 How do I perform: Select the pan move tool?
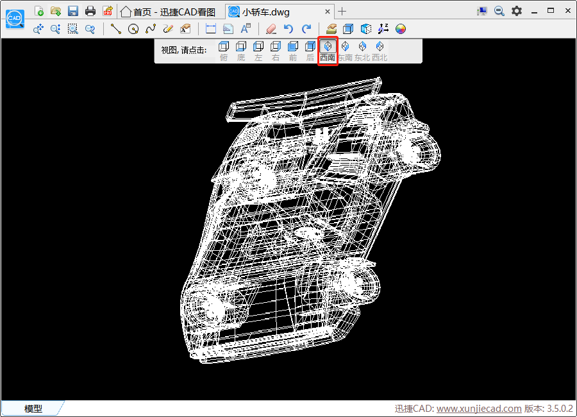(x=38, y=29)
